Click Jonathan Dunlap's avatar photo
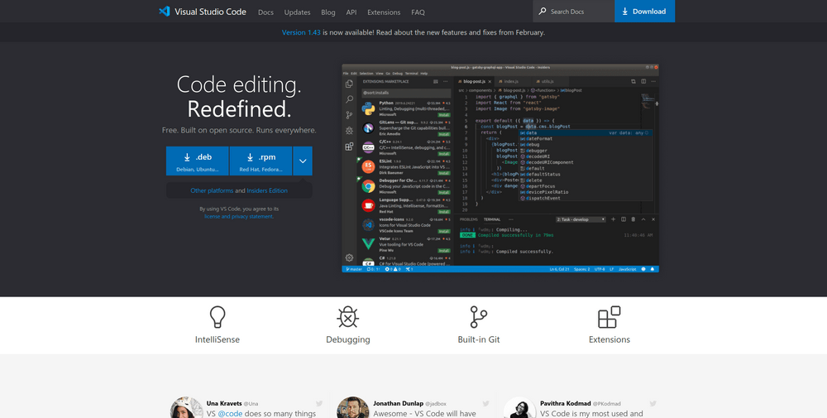The width and height of the screenshot is (827, 418). click(x=353, y=408)
